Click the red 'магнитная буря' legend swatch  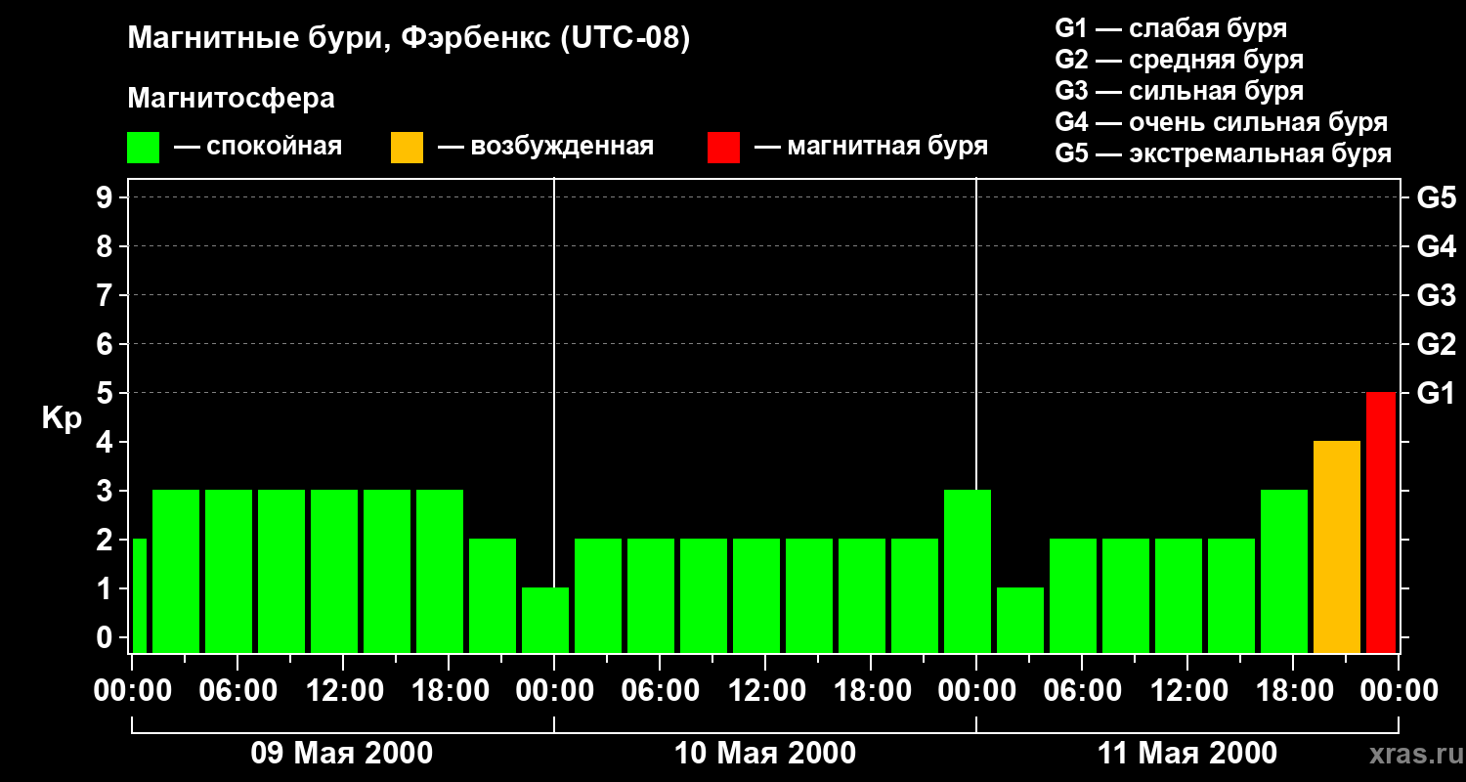click(x=724, y=148)
